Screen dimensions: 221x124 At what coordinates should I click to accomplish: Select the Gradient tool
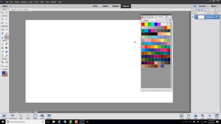[7, 48]
